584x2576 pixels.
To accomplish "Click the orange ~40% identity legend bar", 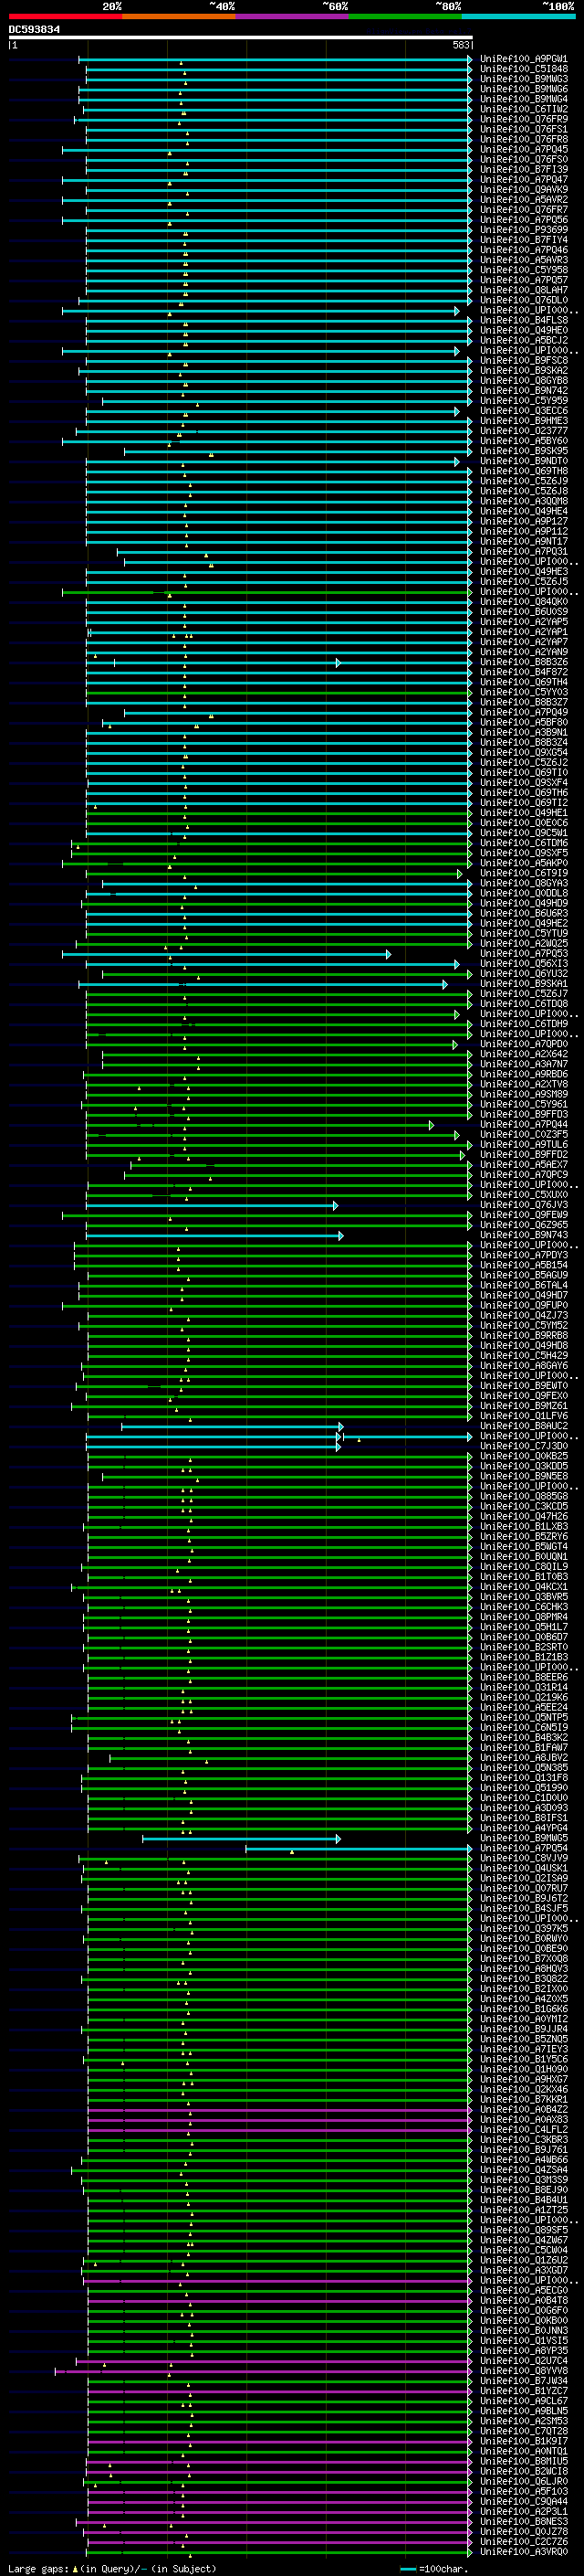I will coord(179,16).
